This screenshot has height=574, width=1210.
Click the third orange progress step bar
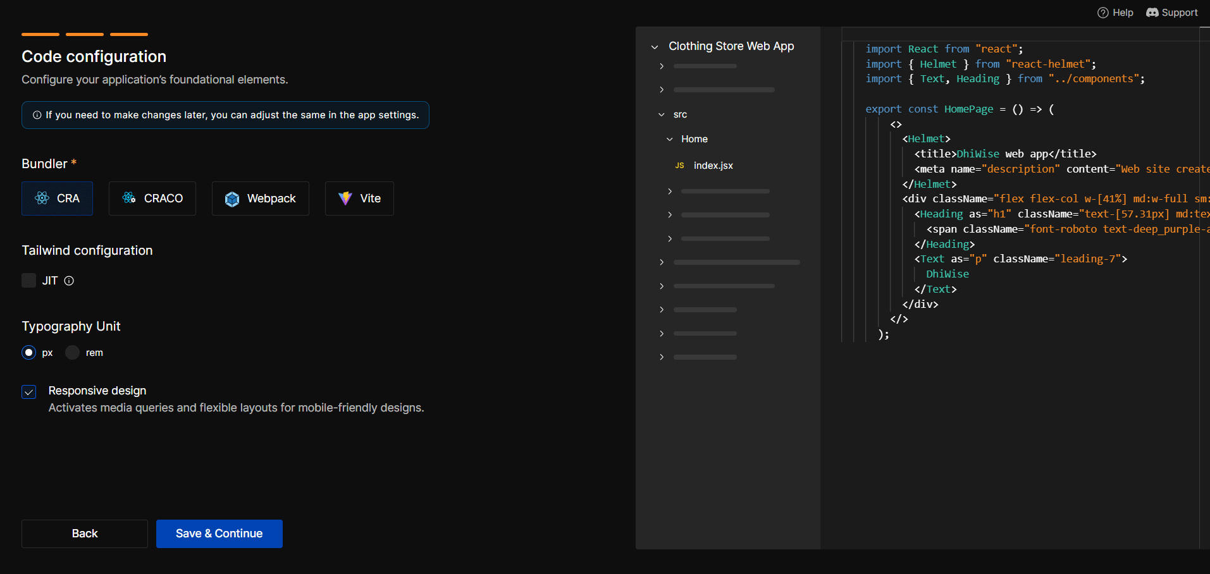coord(129,34)
